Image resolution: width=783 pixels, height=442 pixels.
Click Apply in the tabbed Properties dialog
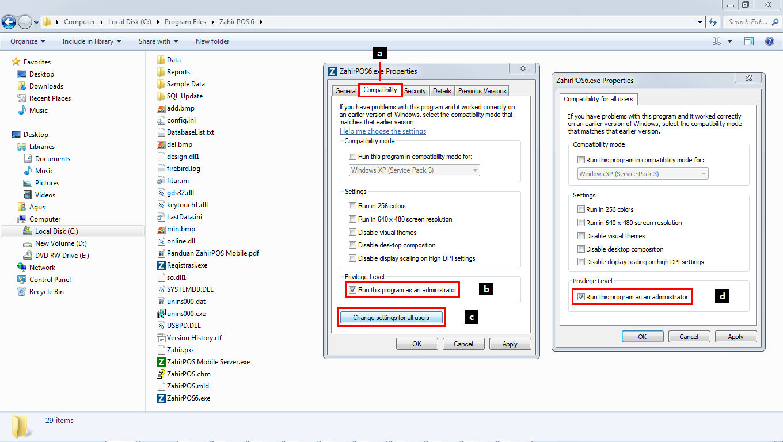click(x=510, y=344)
